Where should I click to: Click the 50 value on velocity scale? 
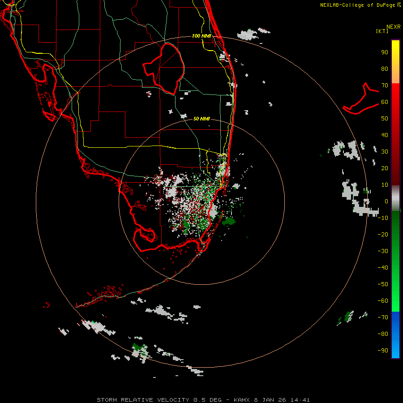point(385,119)
